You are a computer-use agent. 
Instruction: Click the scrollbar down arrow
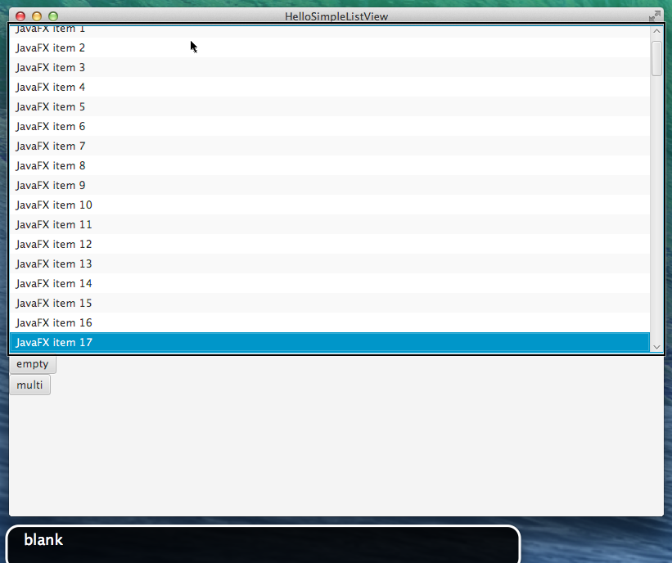(x=656, y=347)
